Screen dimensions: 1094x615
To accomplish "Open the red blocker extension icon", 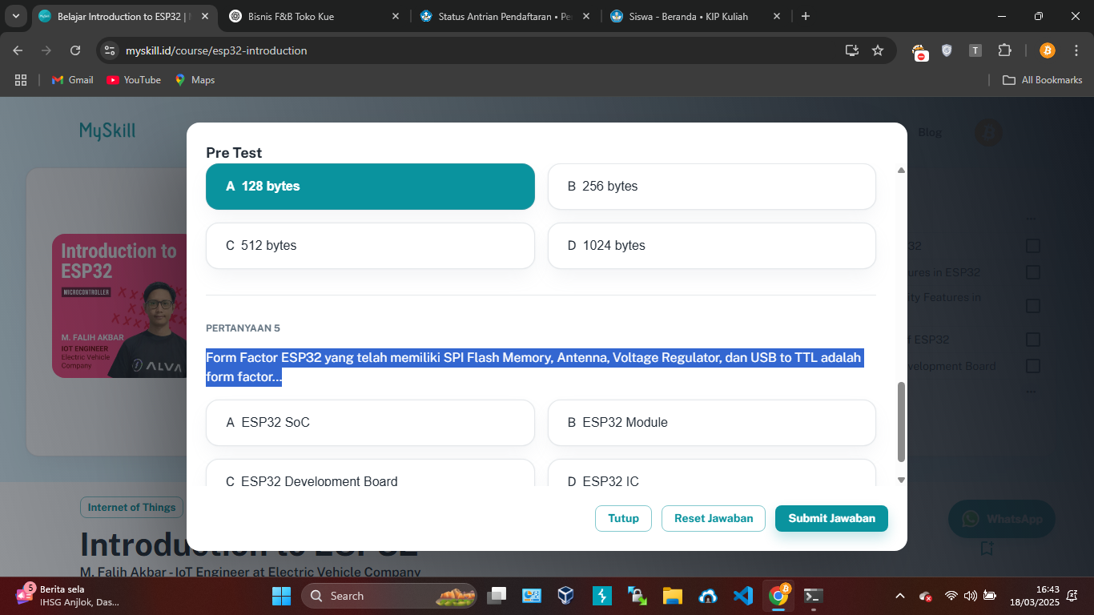I will [920, 51].
